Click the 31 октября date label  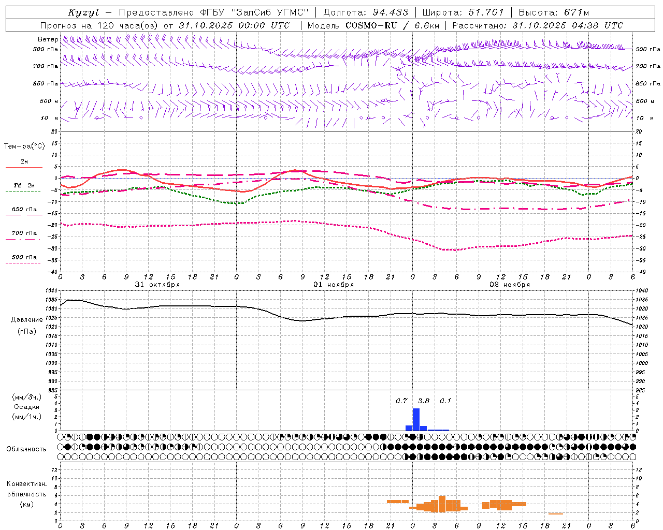(157, 284)
